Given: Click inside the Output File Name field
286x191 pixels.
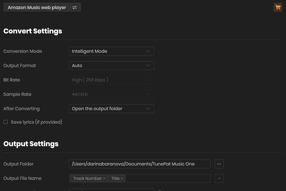Looking at the screenshot, I should point(167,178).
